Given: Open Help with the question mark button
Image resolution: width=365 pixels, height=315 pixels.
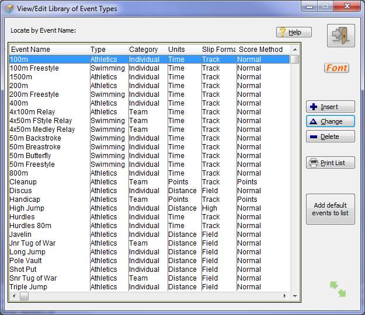Looking at the screenshot, I should tap(294, 32).
